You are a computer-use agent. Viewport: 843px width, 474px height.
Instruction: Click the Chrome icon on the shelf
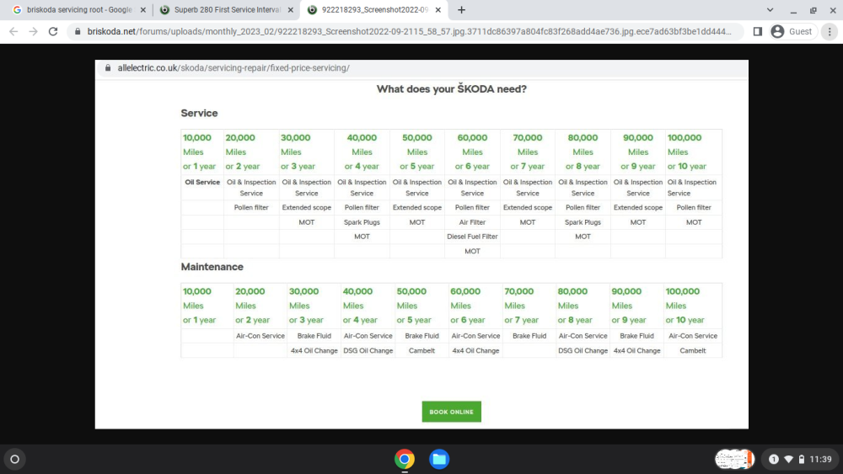coord(405,459)
